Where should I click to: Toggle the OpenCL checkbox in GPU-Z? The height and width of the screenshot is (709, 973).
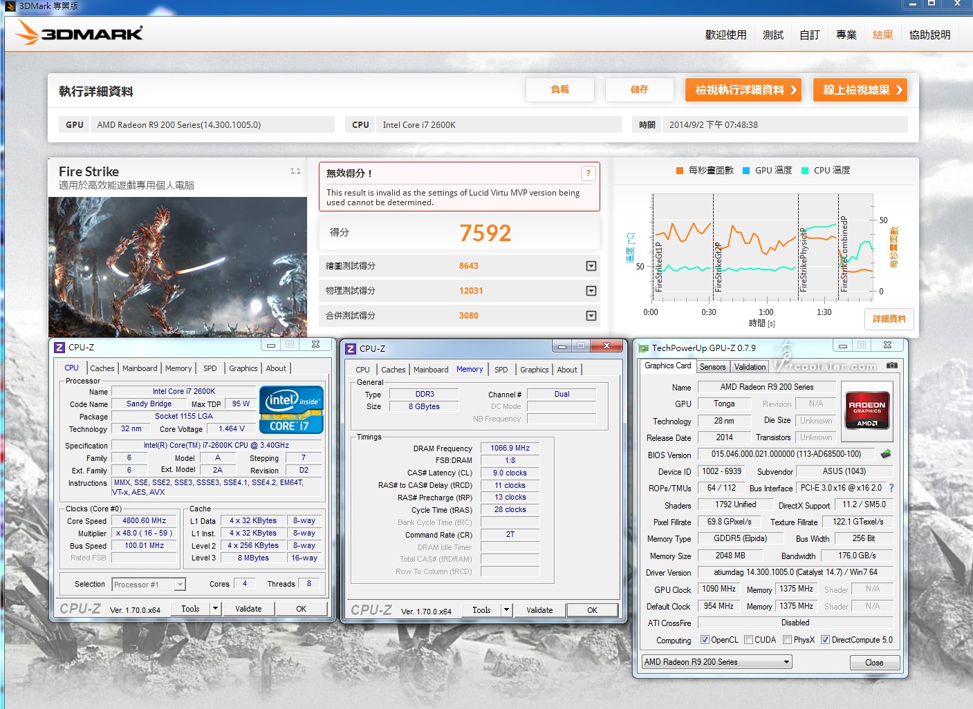click(x=705, y=640)
